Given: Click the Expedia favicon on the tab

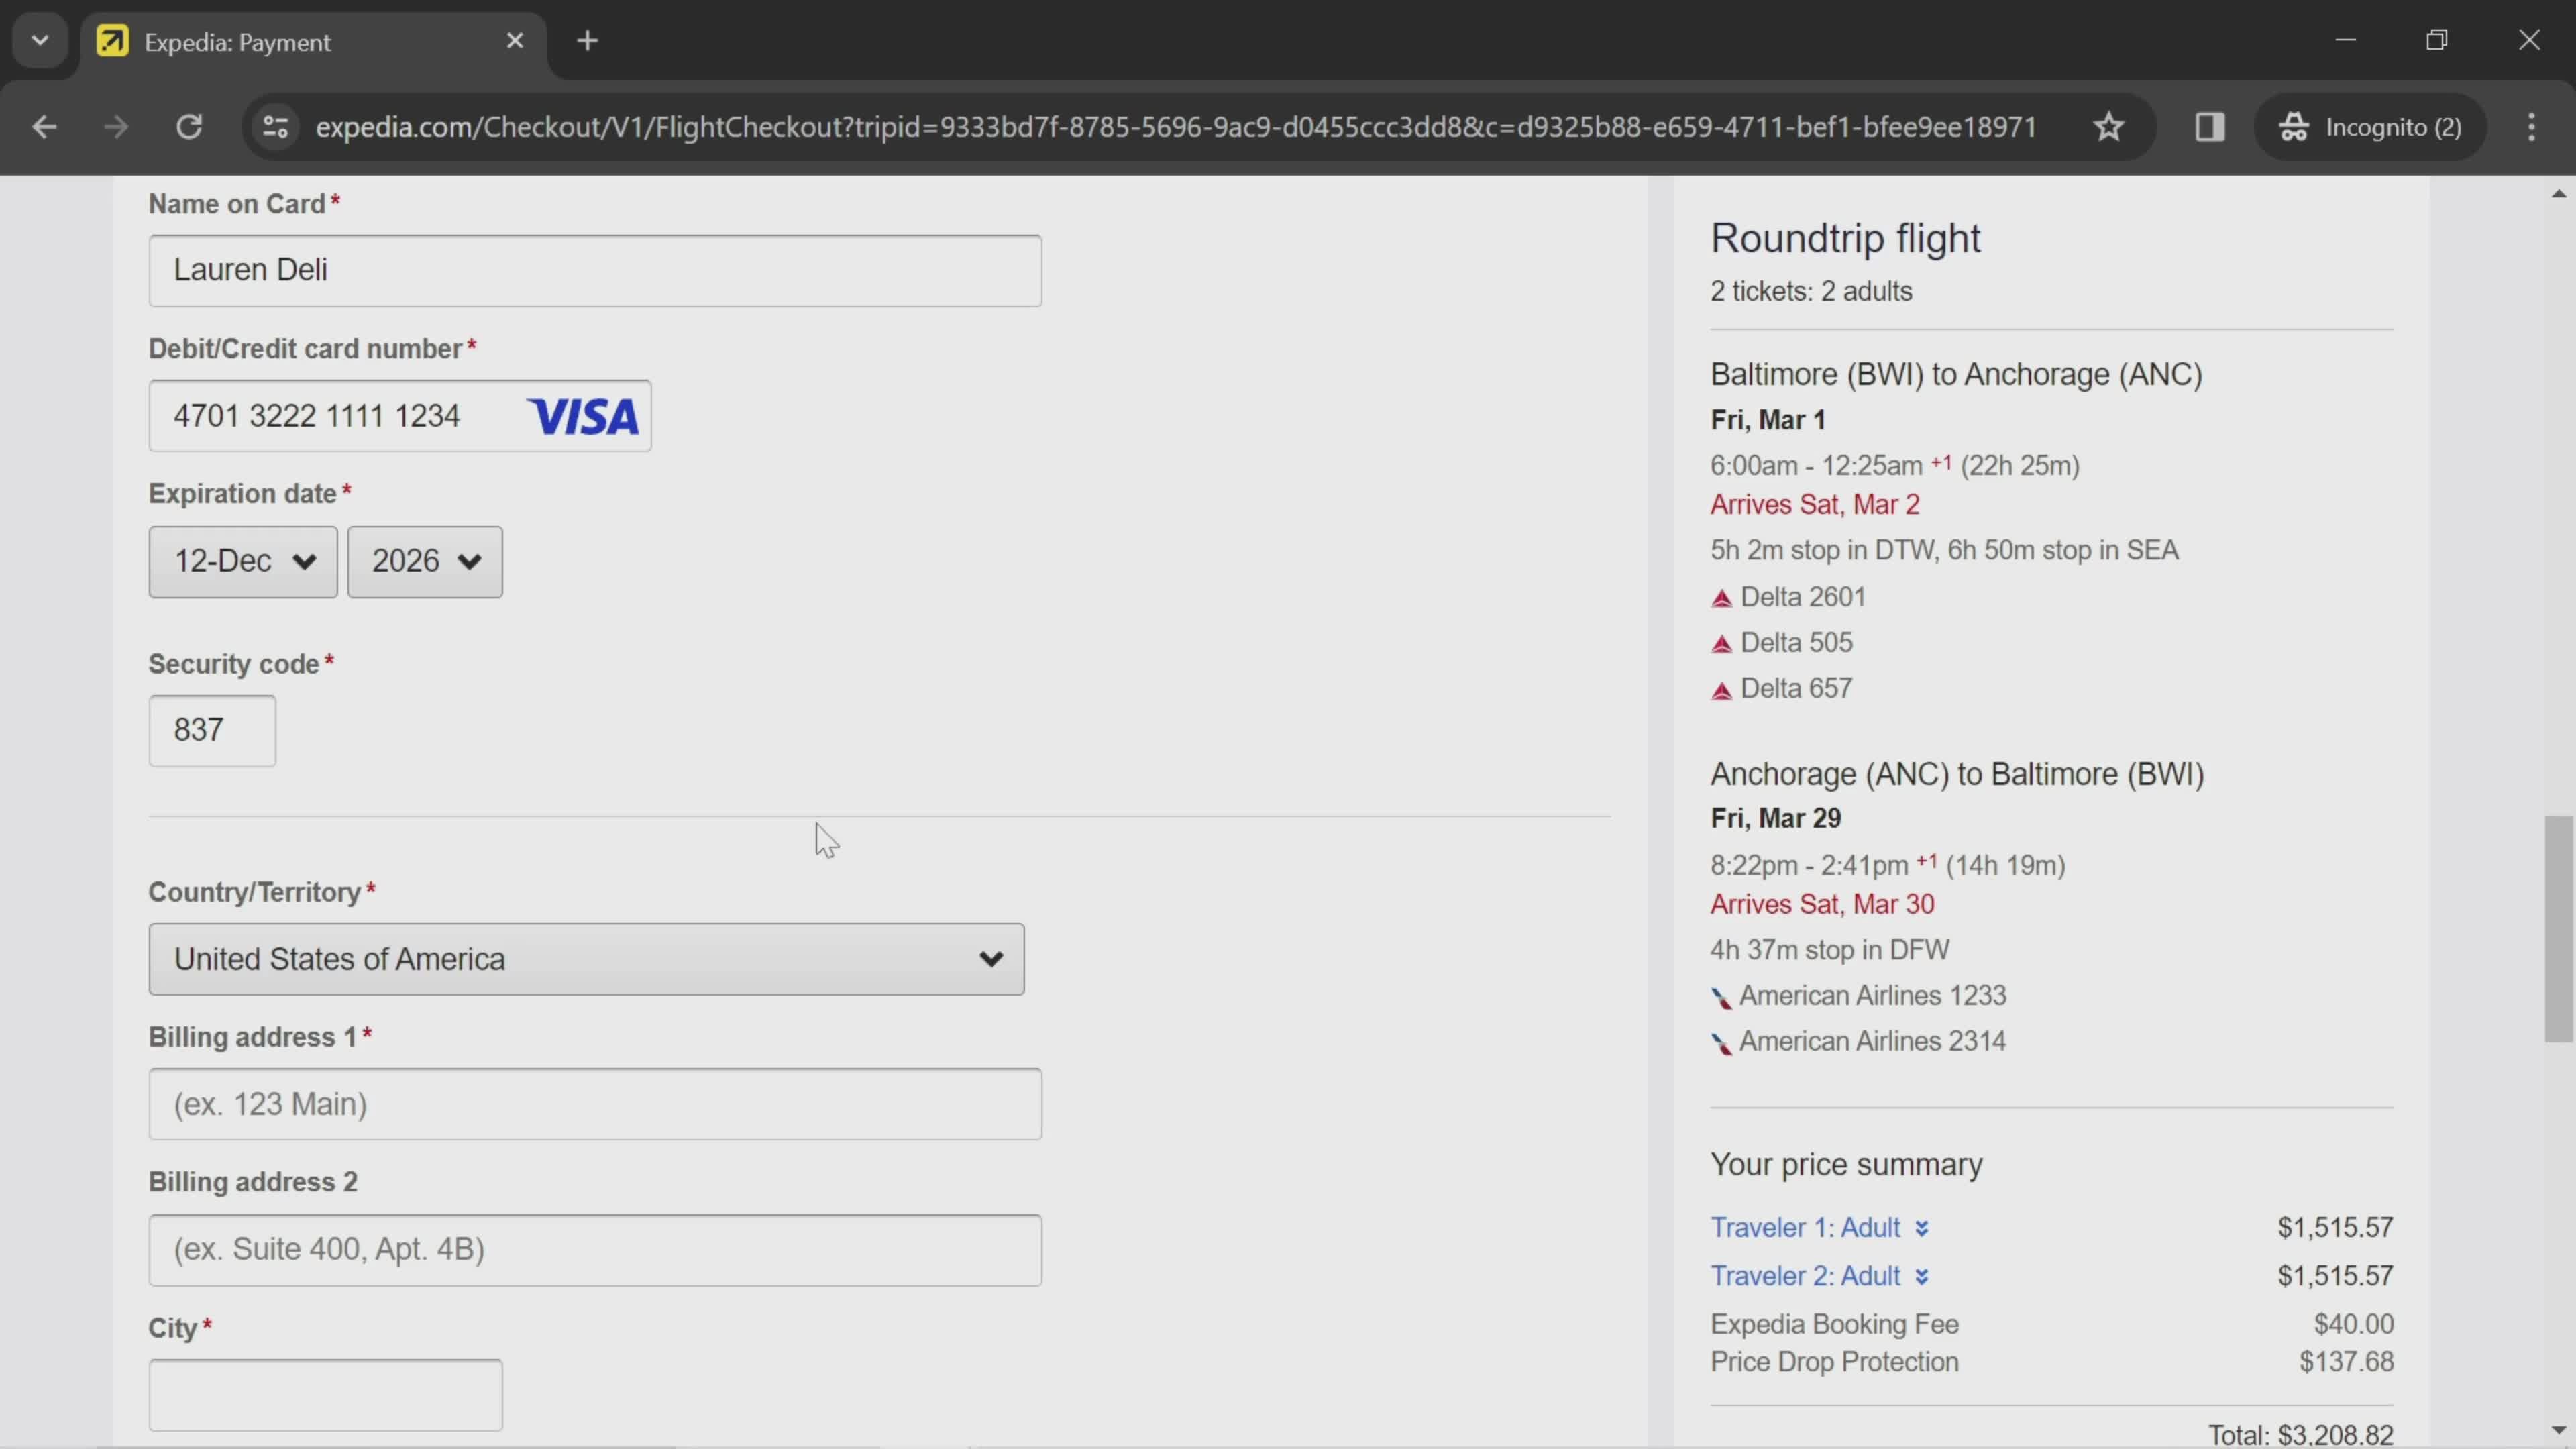Looking at the screenshot, I should pyautogui.click(x=112, y=41).
